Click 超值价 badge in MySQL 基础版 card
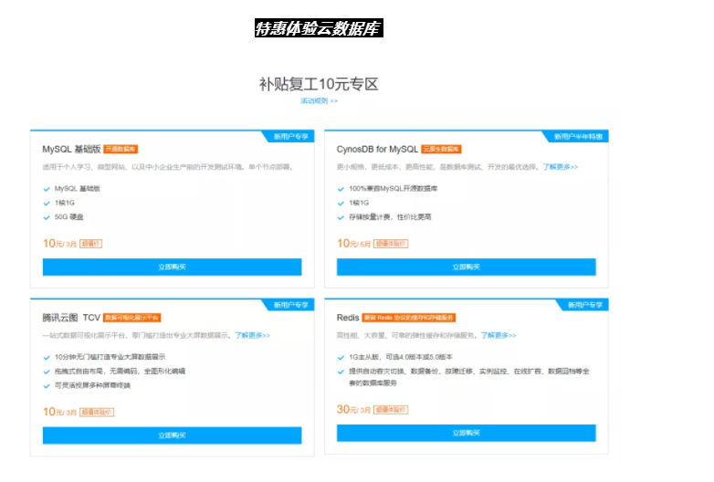The image size is (714, 482). [90, 244]
